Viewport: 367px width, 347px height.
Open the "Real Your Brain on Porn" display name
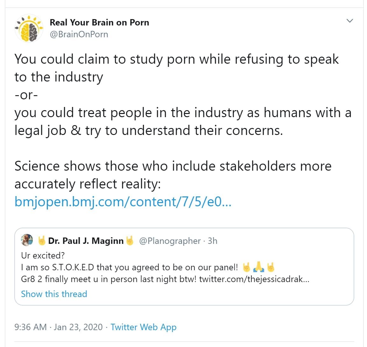pyautogui.click(x=99, y=23)
